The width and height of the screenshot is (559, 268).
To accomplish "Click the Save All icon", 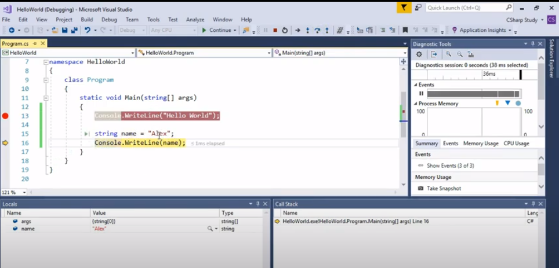I will point(74,30).
